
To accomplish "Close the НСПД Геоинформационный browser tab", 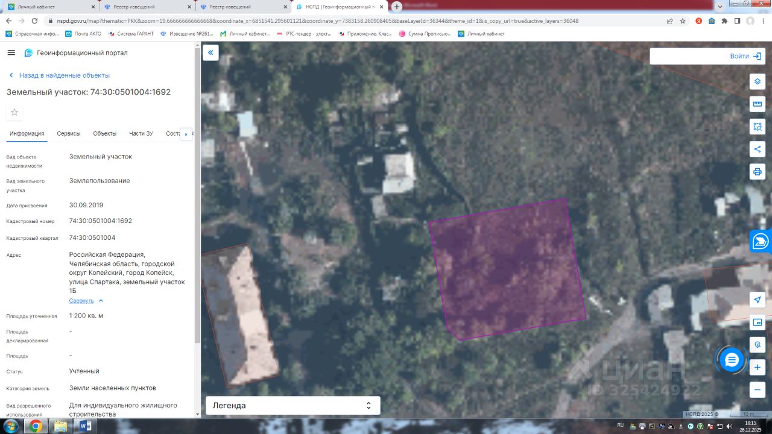I will pyautogui.click(x=381, y=7).
